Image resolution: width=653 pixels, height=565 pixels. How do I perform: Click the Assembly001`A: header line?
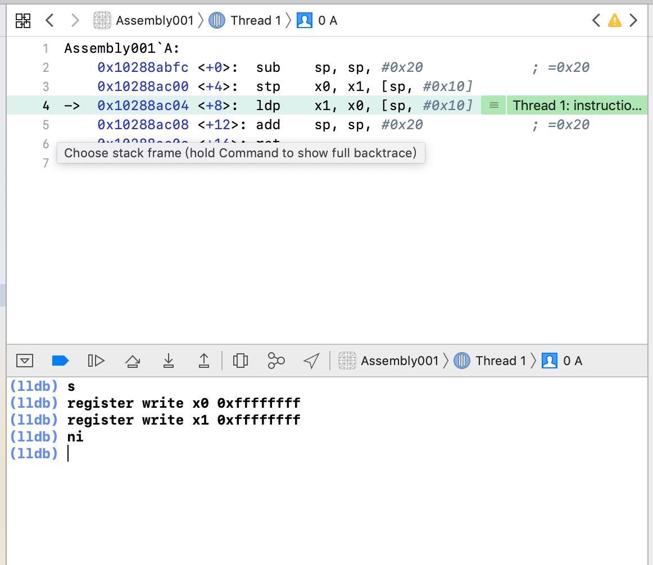point(121,48)
